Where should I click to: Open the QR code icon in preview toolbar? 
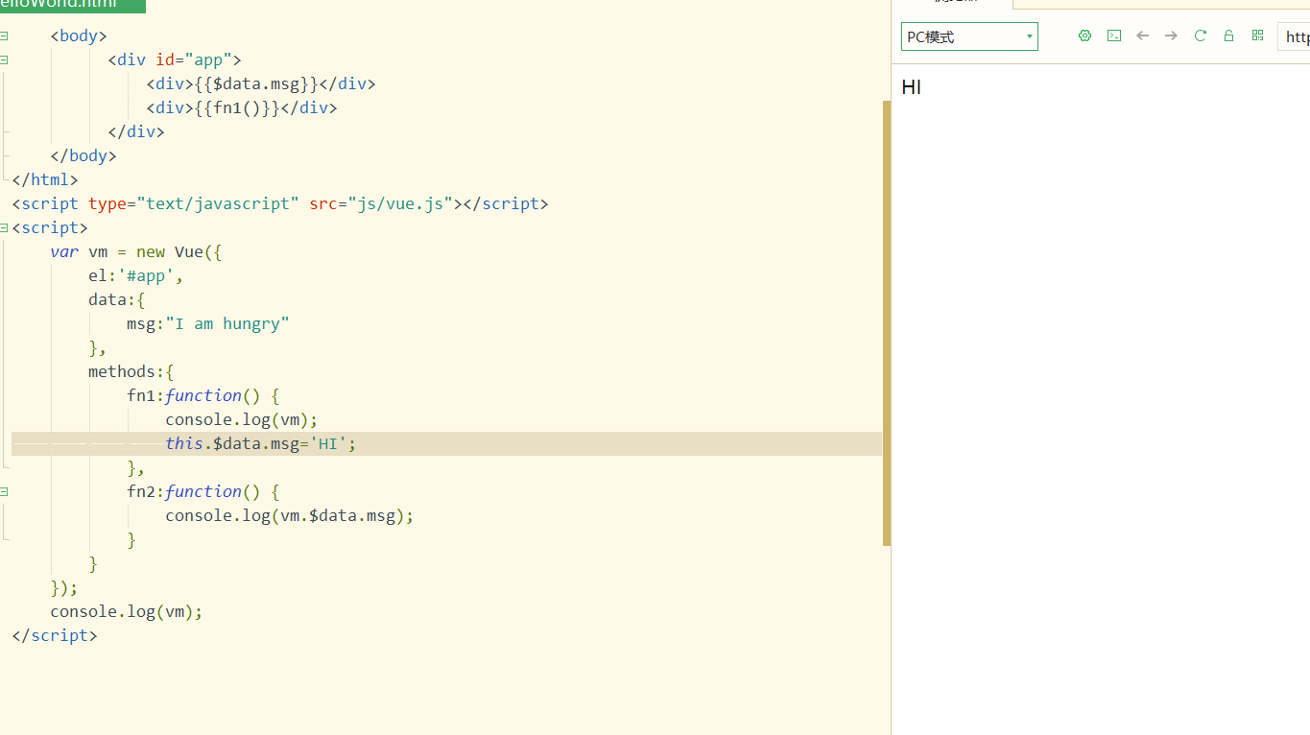coord(1257,36)
